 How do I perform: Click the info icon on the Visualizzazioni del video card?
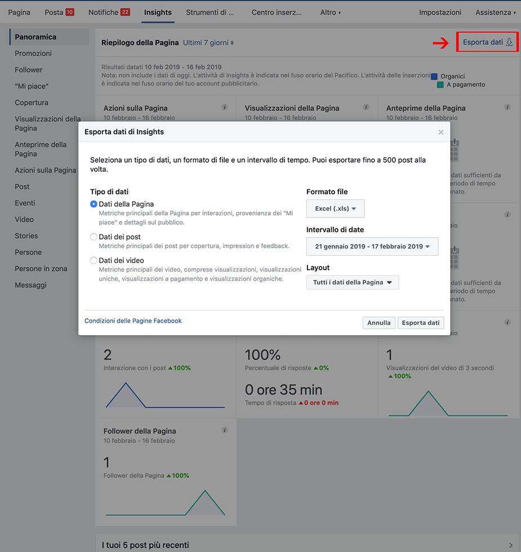coord(507,322)
